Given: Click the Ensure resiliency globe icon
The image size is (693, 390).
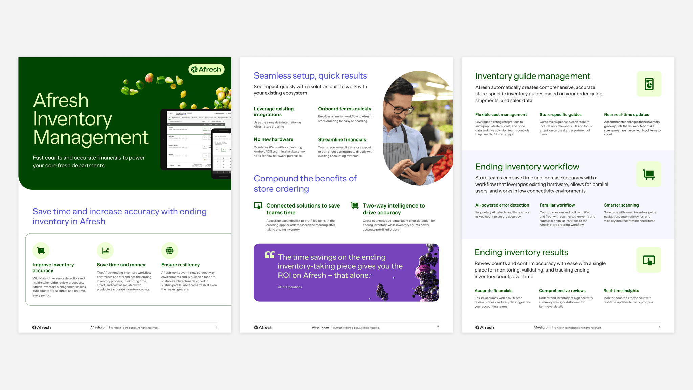Looking at the screenshot, I should pyautogui.click(x=170, y=251).
